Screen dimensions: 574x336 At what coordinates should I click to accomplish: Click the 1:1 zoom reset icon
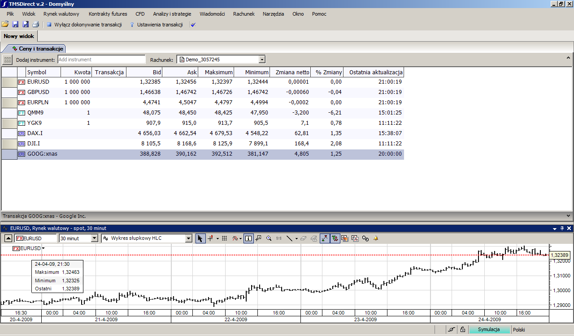[x=279, y=238]
